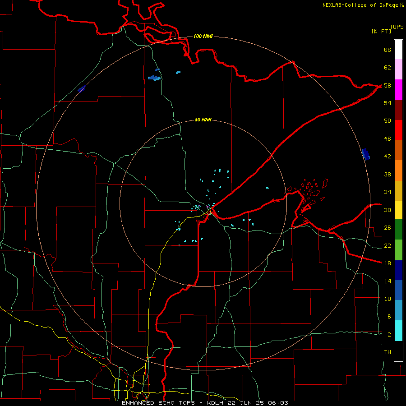Image resolution: width=406 pixels, height=406 pixels.
Task: Select the '26' scale label
Action: pos(388,228)
